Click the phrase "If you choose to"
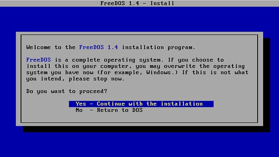The image size is (279, 157). tap(196, 60)
